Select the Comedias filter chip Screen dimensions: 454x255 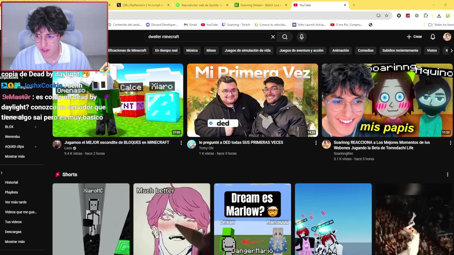(x=365, y=51)
